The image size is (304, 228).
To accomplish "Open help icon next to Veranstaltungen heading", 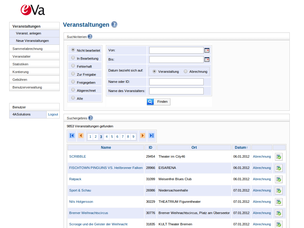I will click(114, 24).
